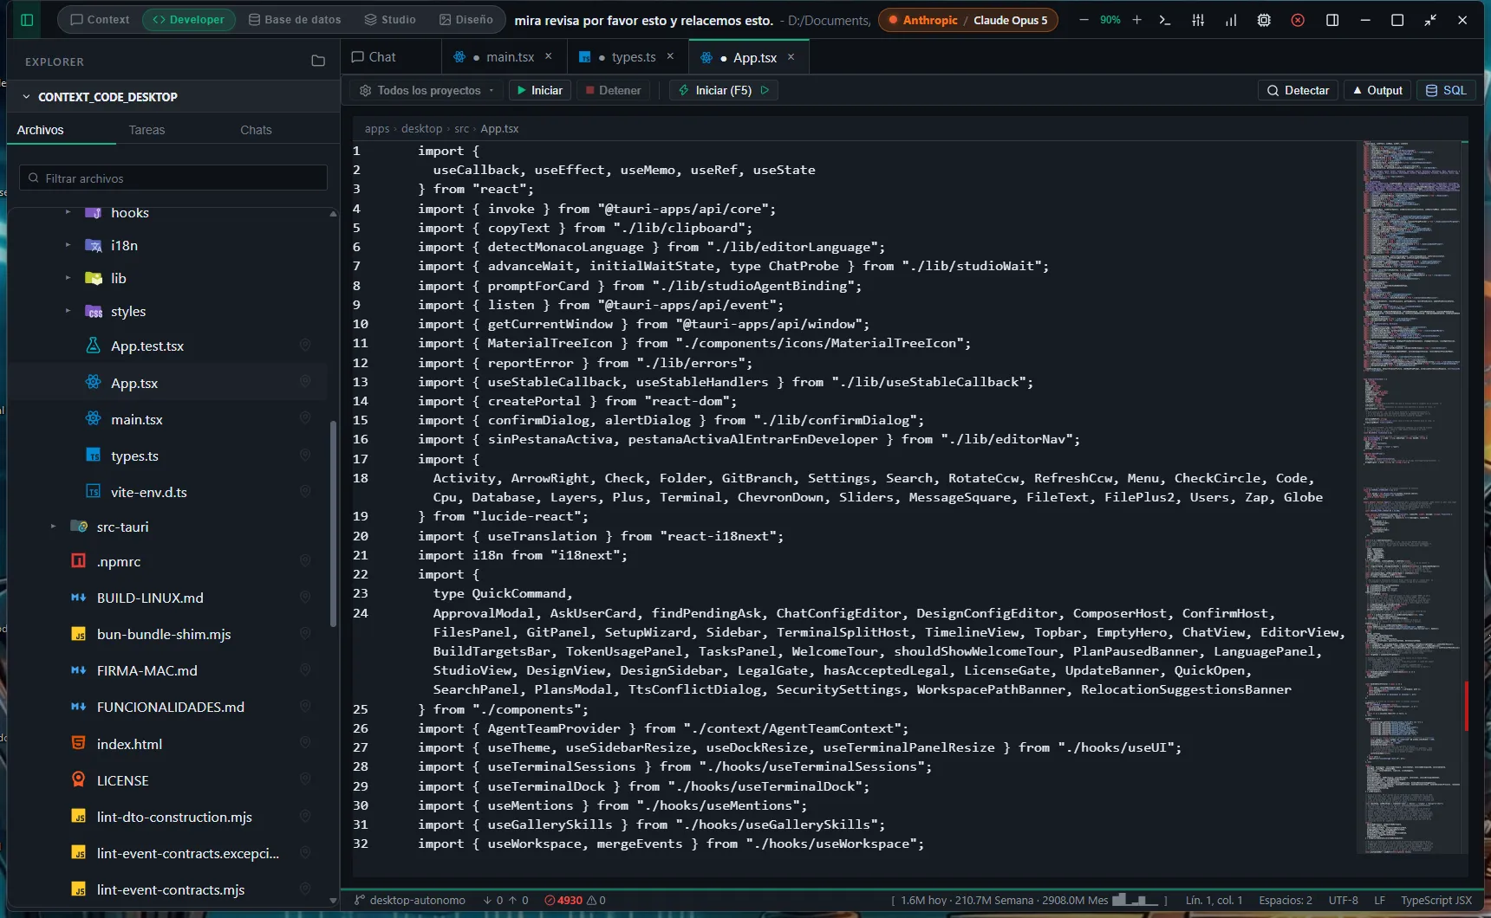Image resolution: width=1491 pixels, height=918 pixels.
Task: Toggle the marker circle on index.html row
Action: (305, 744)
